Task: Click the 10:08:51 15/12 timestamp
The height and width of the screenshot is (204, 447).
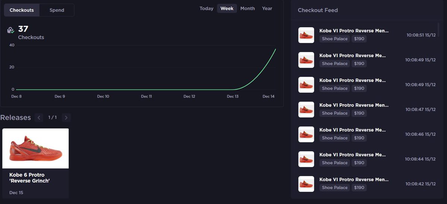Action: point(421,35)
